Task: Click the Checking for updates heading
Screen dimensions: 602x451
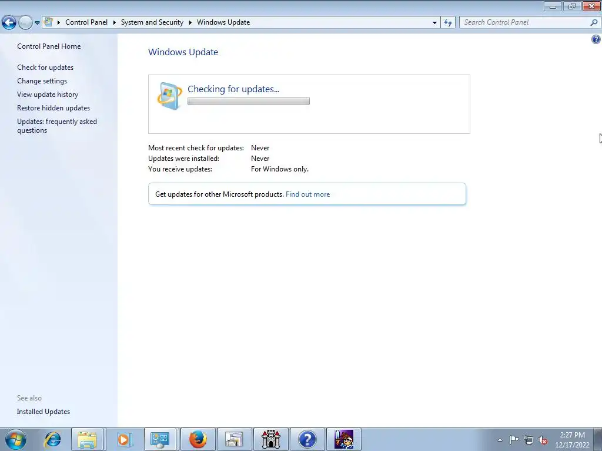Action: 233,89
